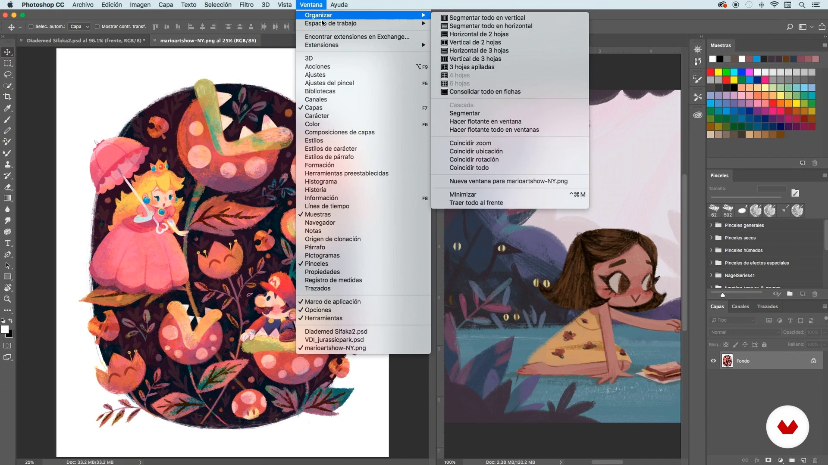Add layer style with fx icon
This screenshot has height=465, width=828.
(x=757, y=460)
